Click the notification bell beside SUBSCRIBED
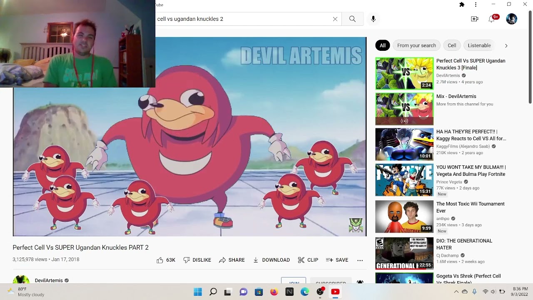This screenshot has width=533, height=300. pos(360,282)
